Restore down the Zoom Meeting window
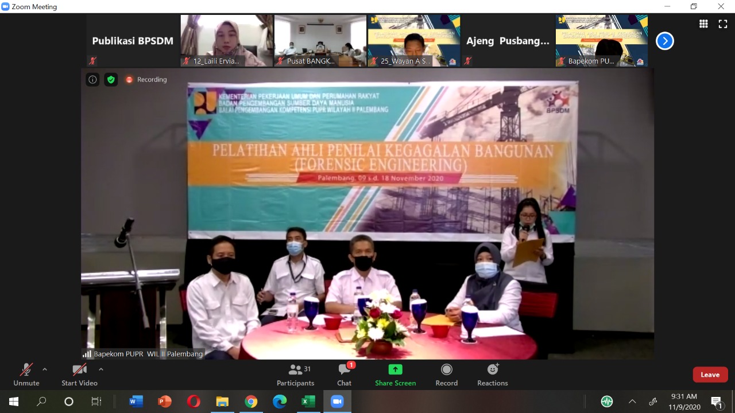735x413 pixels. [694, 6]
